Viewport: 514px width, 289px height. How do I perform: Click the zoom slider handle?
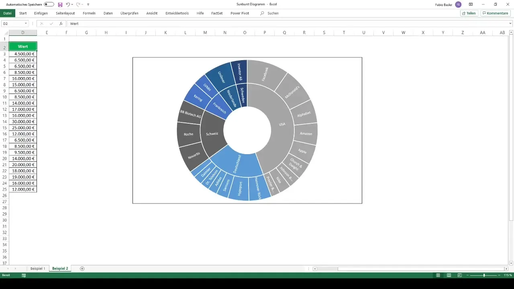tap(484, 275)
